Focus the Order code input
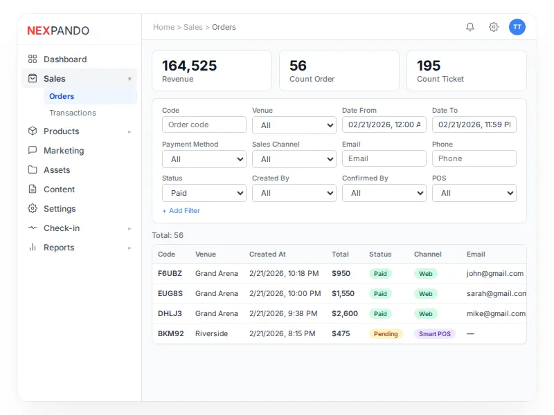This screenshot has width=554, height=415. [204, 124]
